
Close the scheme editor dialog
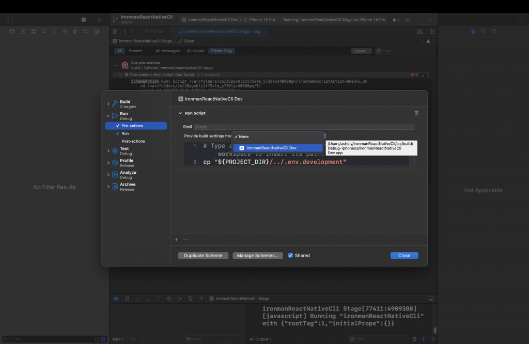coord(404,256)
